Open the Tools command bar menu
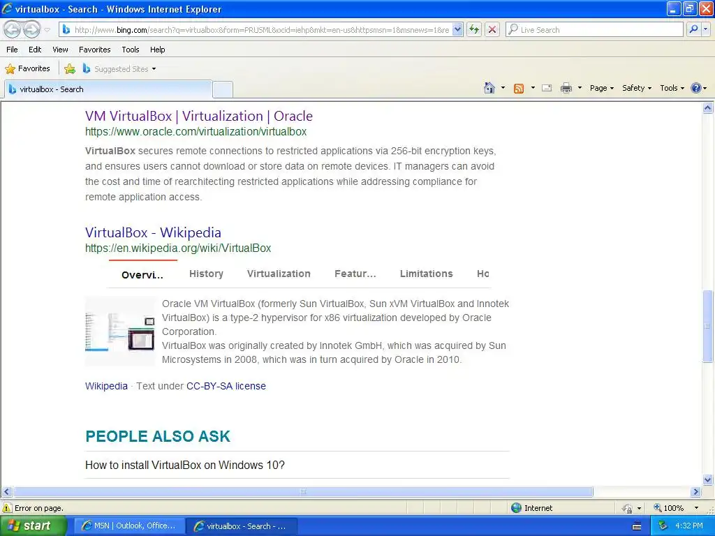This screenshot has height=536, width=715. [x=672, y=88]
